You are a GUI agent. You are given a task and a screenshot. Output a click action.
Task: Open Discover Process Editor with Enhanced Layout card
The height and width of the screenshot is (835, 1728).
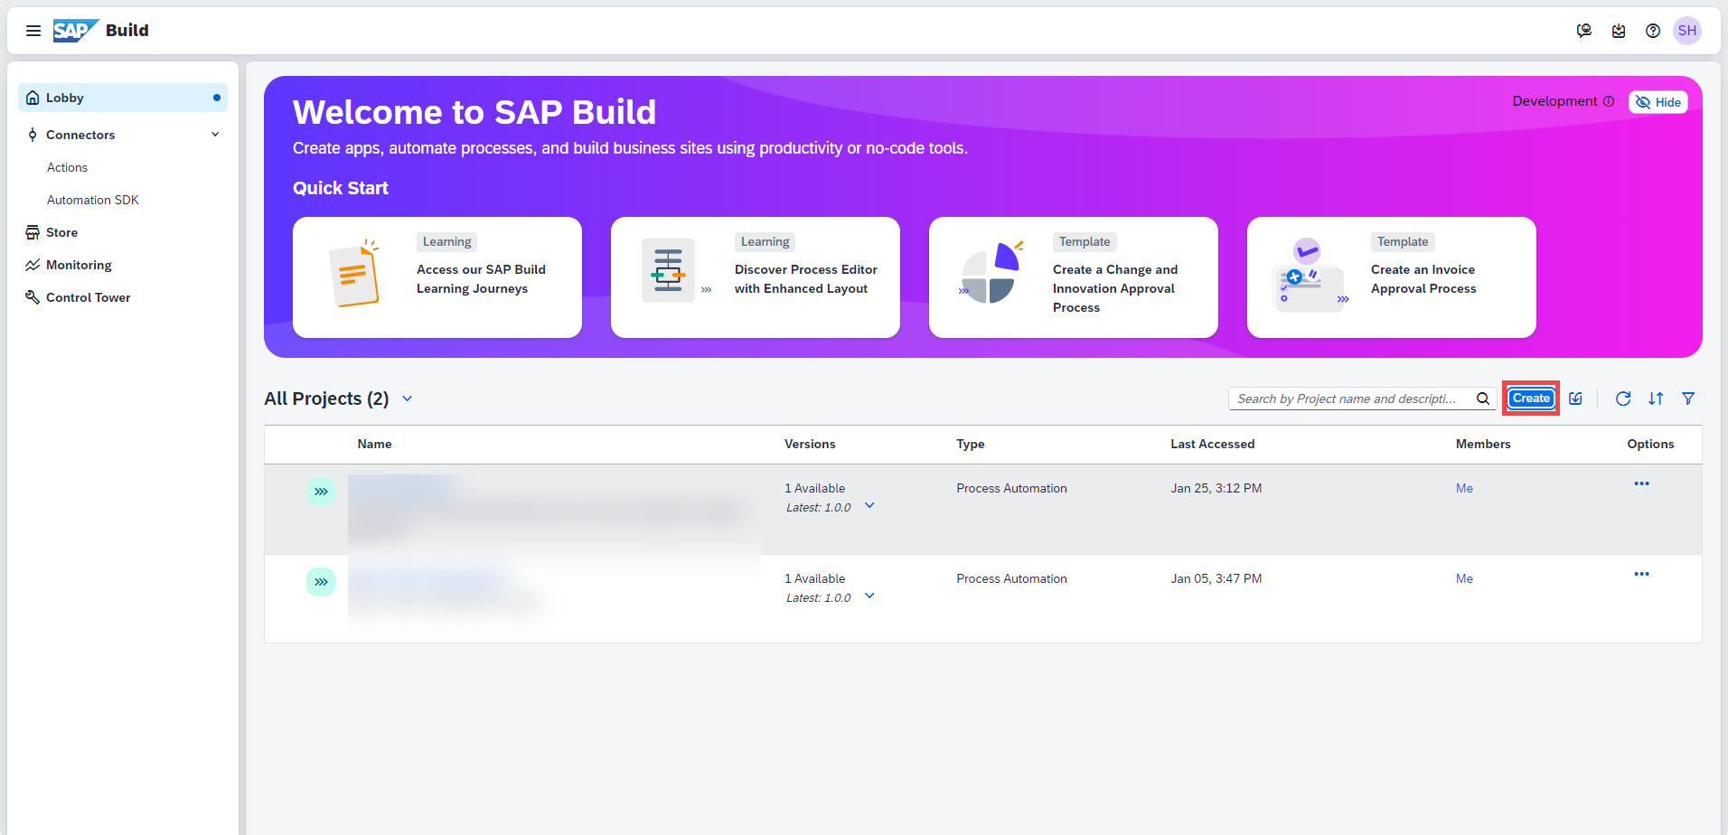click(x=756, y=277)
